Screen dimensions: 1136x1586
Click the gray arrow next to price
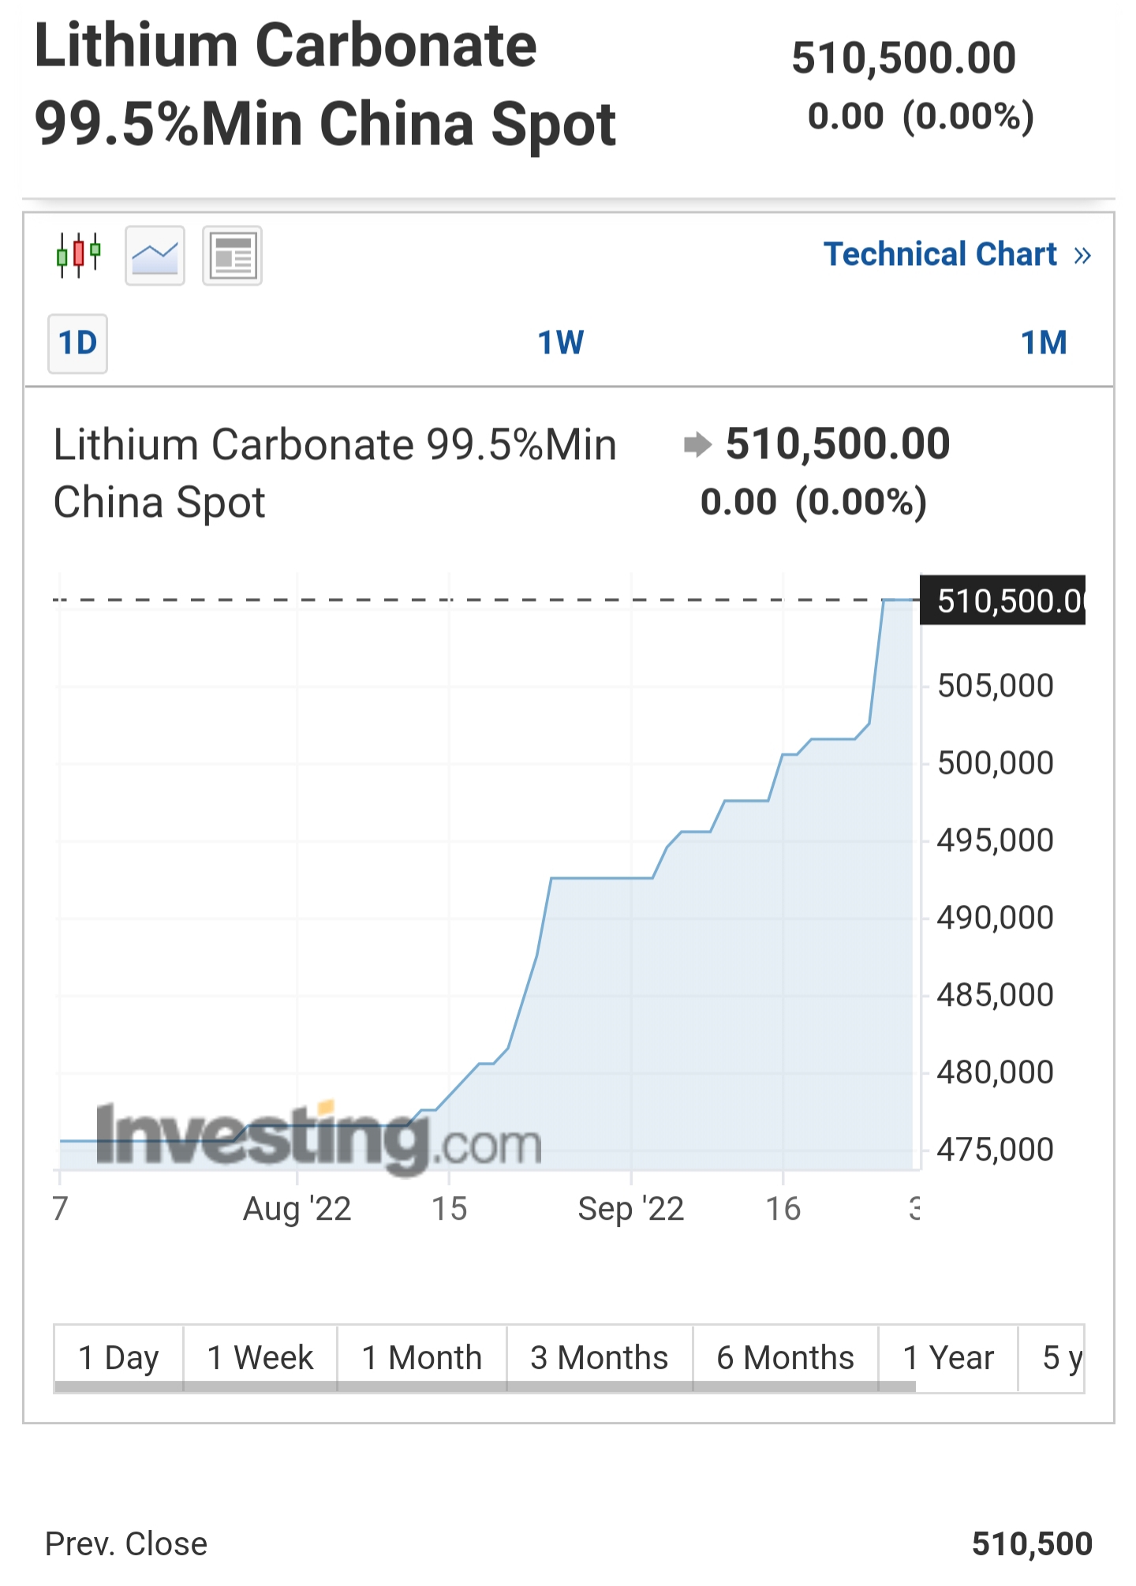tap(697, 444)
